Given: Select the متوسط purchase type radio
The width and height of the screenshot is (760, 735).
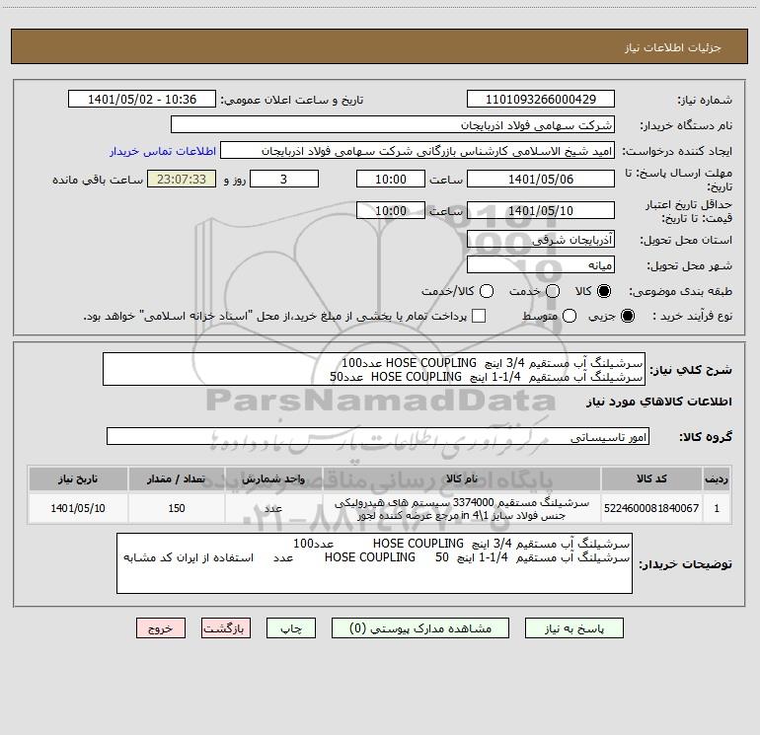Looking at the screenshot, I should [x=570, y=316].
